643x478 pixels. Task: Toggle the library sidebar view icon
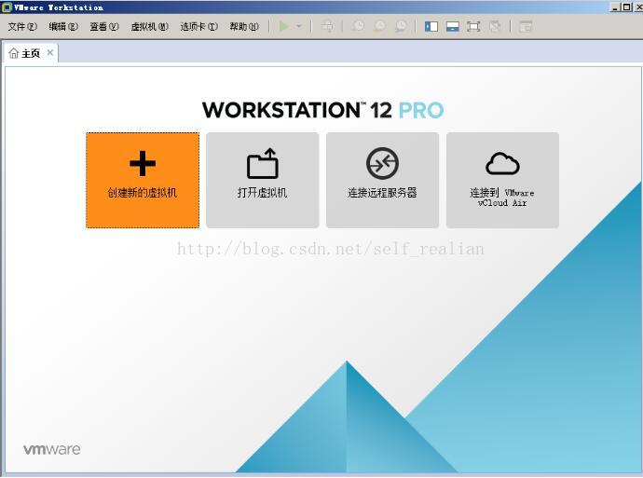coord(431,26)
